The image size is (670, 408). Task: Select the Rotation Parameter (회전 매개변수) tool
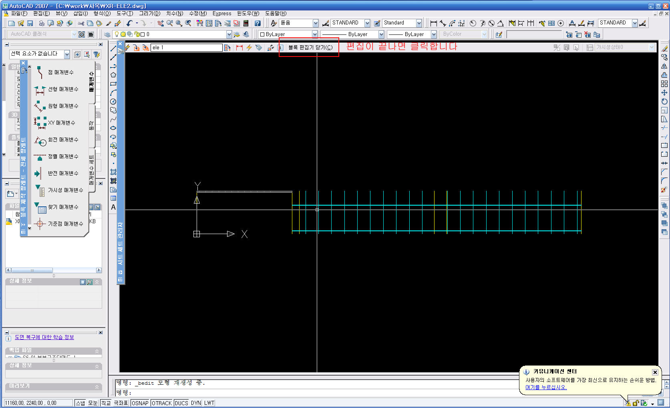pyautogui.click(x=62, y=140)
